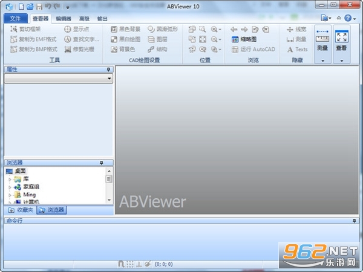The height and width of the screenshot is (272, 363).
Task: Toggle Texts visibility in 隐藏 group
Action: click(x=297, y=50)
